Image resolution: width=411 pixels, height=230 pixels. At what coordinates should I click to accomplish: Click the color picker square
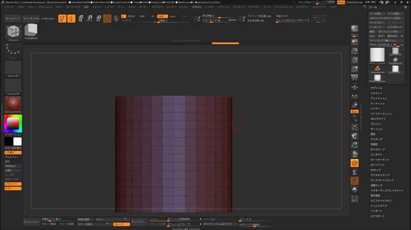click(13, 123)
